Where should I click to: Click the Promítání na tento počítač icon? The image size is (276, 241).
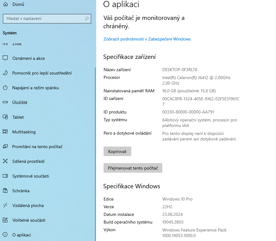(x=5, y=146)
